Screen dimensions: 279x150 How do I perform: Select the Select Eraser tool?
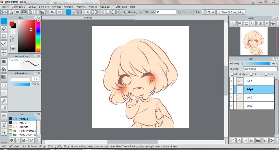pos(4,115)
